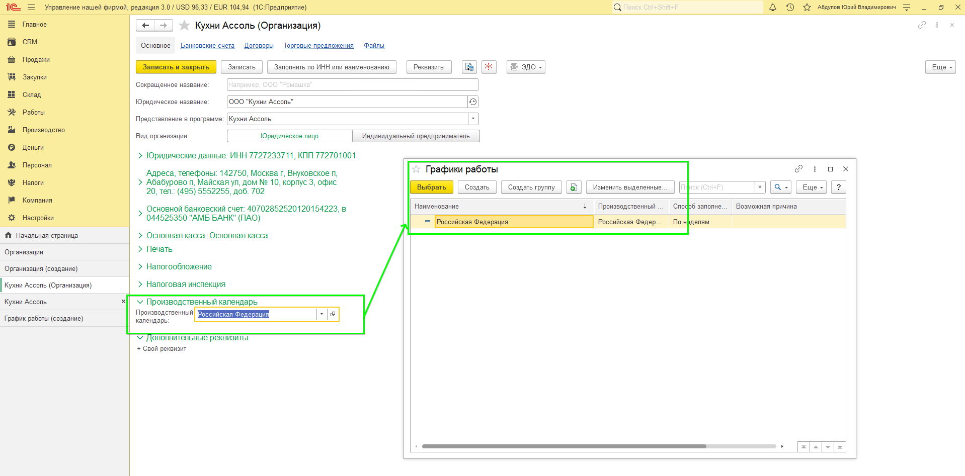Viewport: 965px width, 476px height.
Task: Open help with the question mark button
Action: (839, 187)
